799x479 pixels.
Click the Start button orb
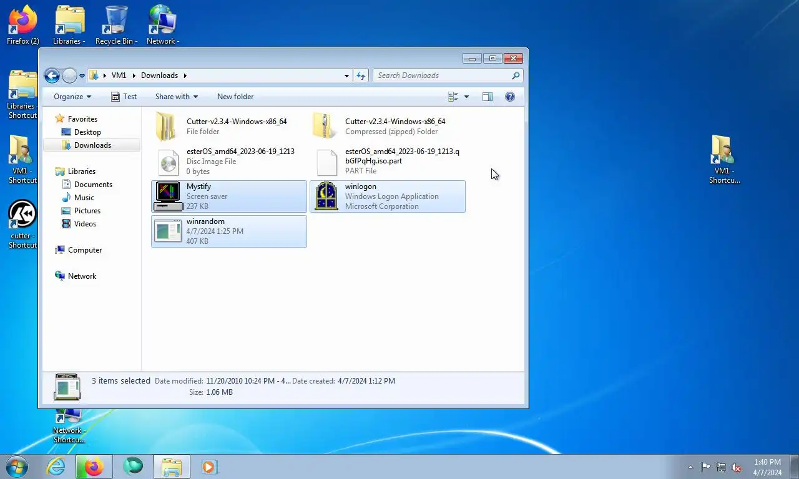tap(17, 467)
